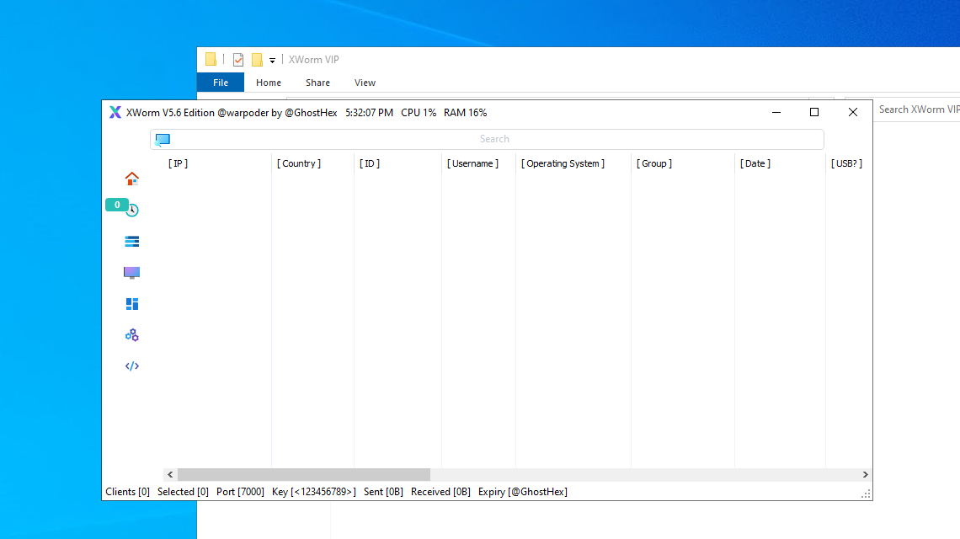Viewport: 960px width, 539px height.
Task: Click the RAM 16% title bar text
Action: pyautogui.click(x=466, y=113)
